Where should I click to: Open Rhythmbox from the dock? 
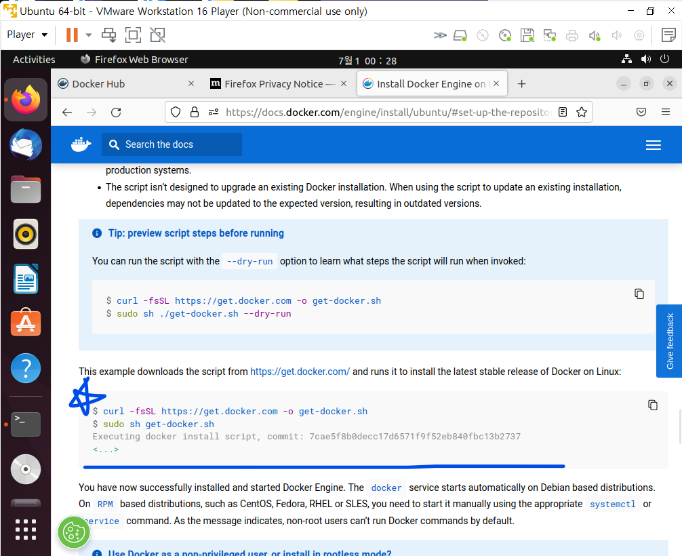pos(26,234)
